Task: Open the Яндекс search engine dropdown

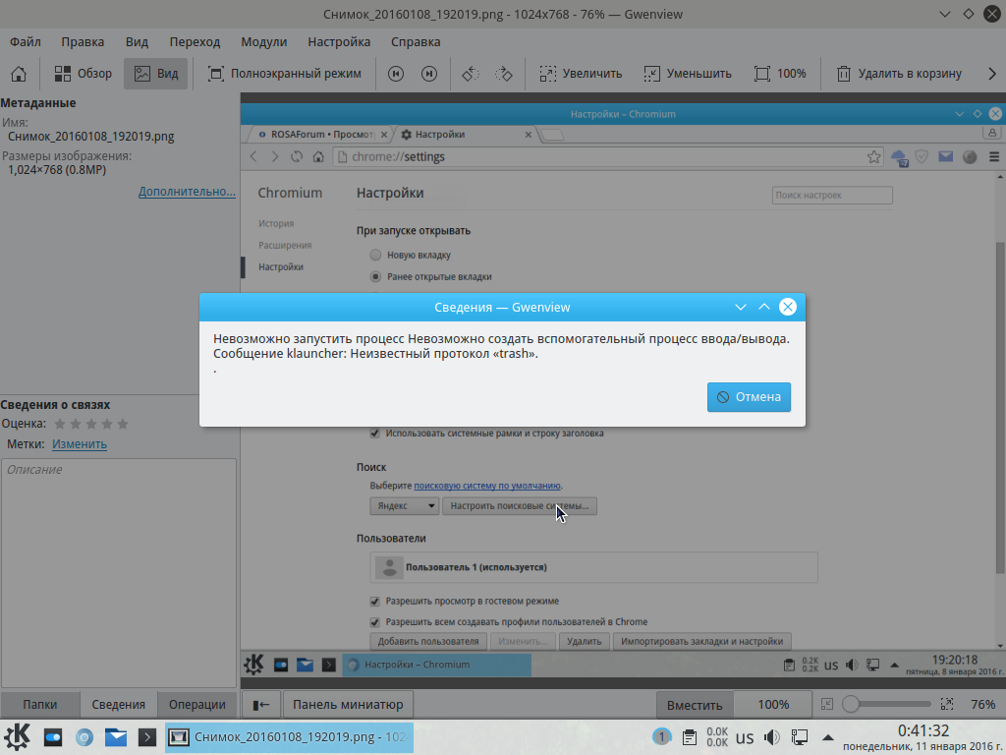Action: tap(404, 506)
